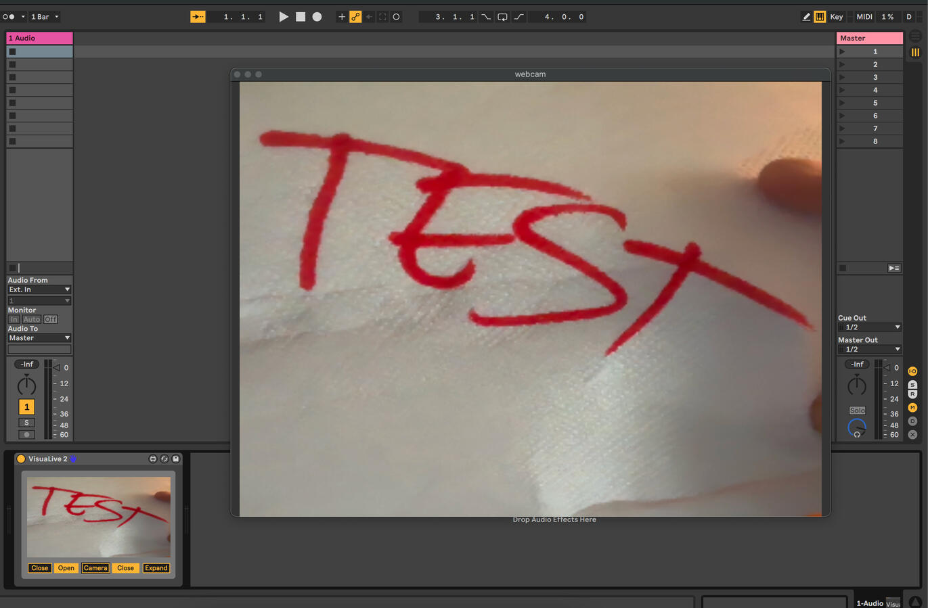Image resolution: width=928 pixels, height=608 pixels.
Task: Click Hot-Swap presets icon on VisuaLive 2
Action: coord(164,459)
